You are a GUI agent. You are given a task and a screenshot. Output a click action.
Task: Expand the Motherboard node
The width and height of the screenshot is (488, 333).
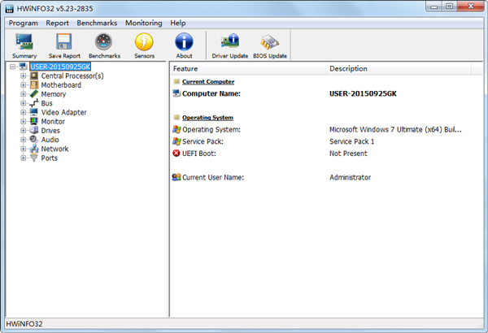pyautogui.click(x=24, y=85)
